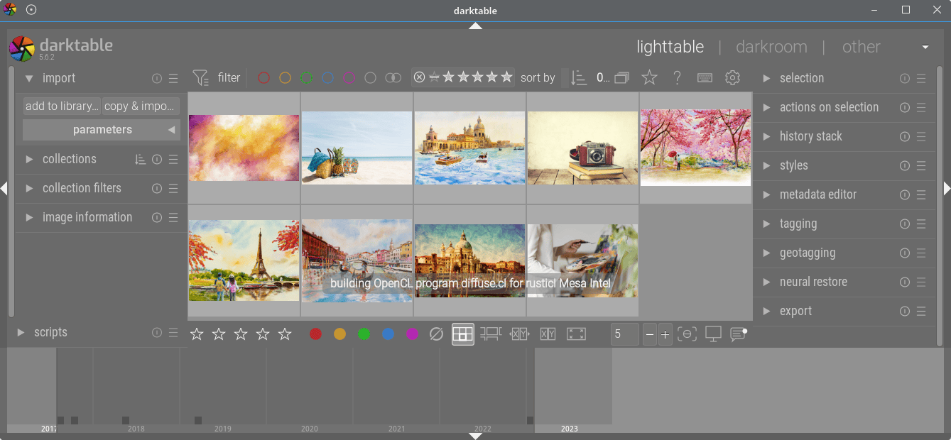
Task: Choose culling fixed mode icon with arrows
Action: (x=519, y=334)
